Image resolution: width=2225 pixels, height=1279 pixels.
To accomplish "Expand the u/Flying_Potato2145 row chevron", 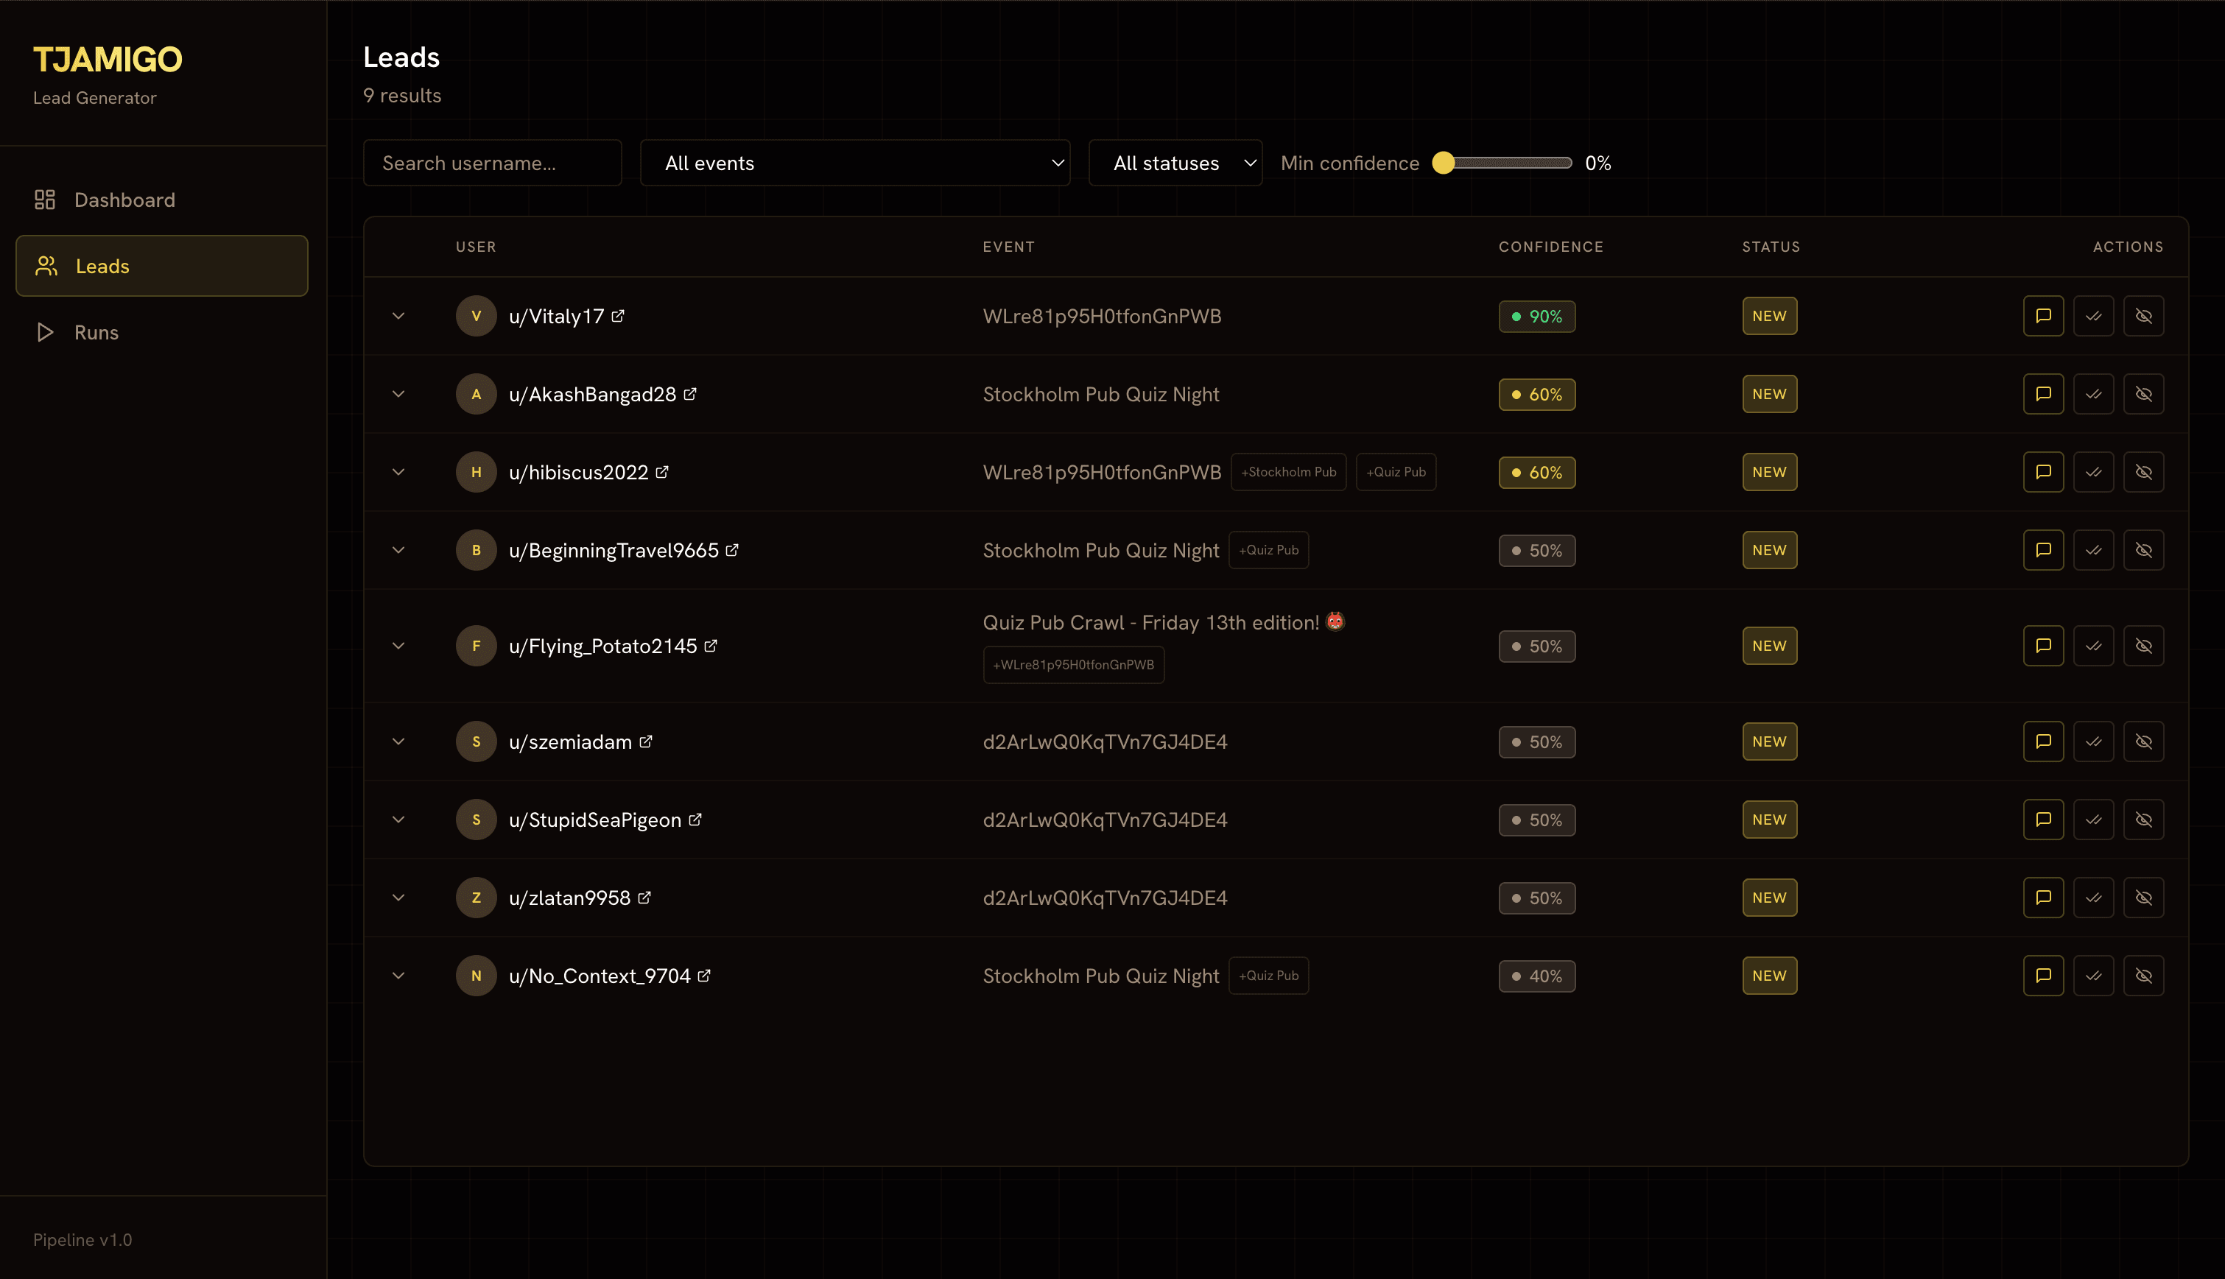I will [x=398, y=646].
